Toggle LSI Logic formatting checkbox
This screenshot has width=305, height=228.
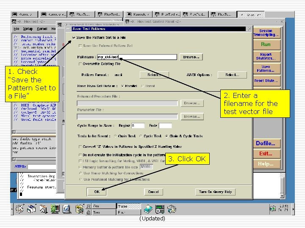pyautogui.click(x=80, y=161)
